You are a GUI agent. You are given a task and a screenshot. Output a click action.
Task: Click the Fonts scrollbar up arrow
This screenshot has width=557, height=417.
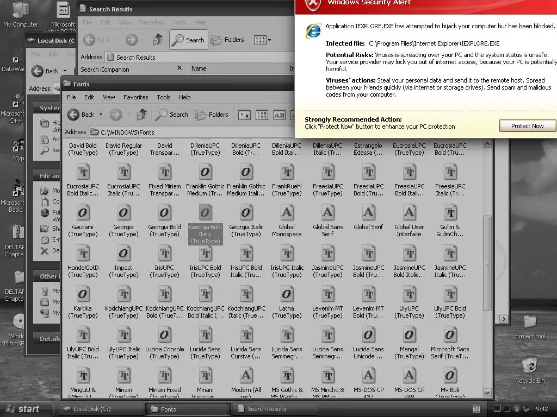(487, 143)
